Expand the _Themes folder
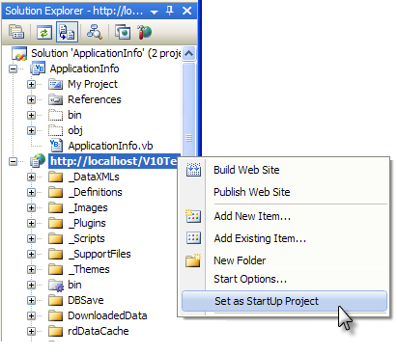 31,269
